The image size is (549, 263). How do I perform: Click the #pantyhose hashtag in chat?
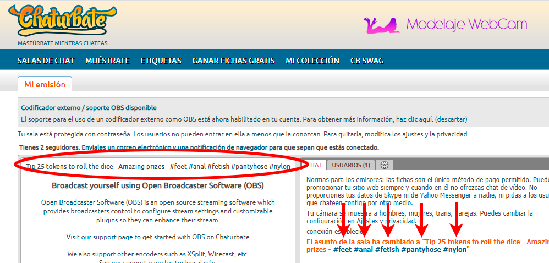(421, 250)
